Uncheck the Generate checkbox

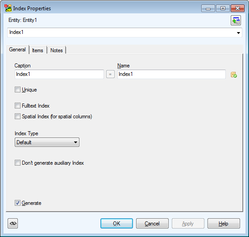click(18, 203)
